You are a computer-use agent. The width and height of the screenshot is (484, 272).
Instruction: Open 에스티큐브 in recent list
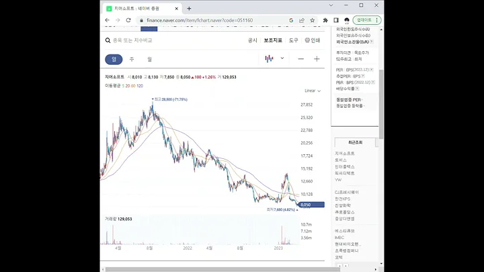tap(345, 231)
